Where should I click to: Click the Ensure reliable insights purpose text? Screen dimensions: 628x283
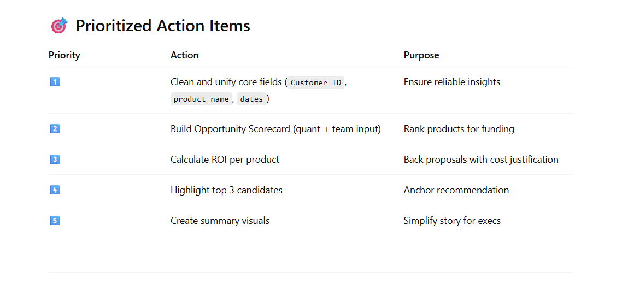click(x=452, y=82)
